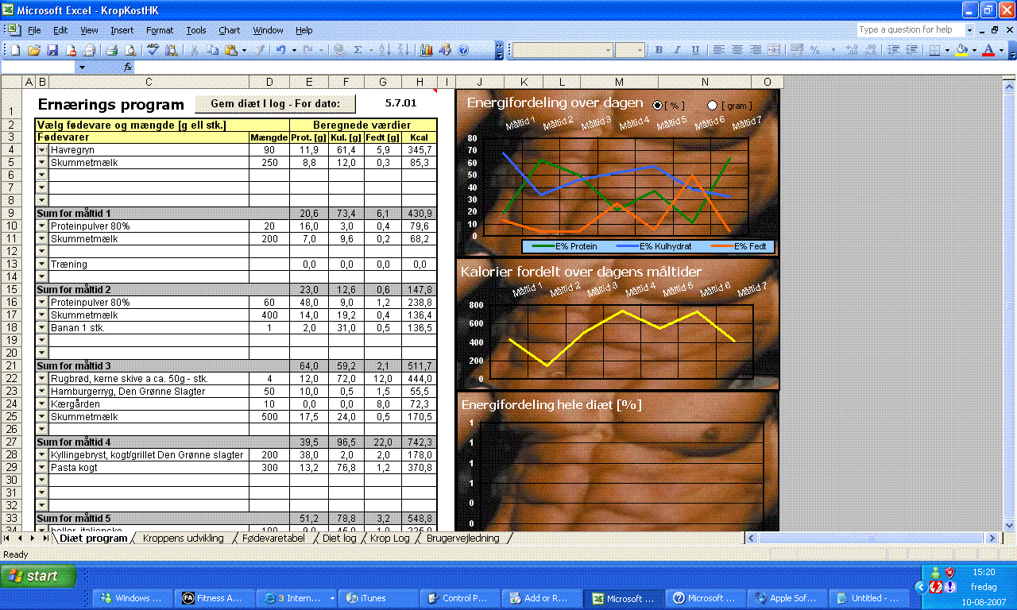Viewport: 1017px width, 610px height.
Task: Open the food dropdown for Pasta kogt row
Action: click(41, 468)
